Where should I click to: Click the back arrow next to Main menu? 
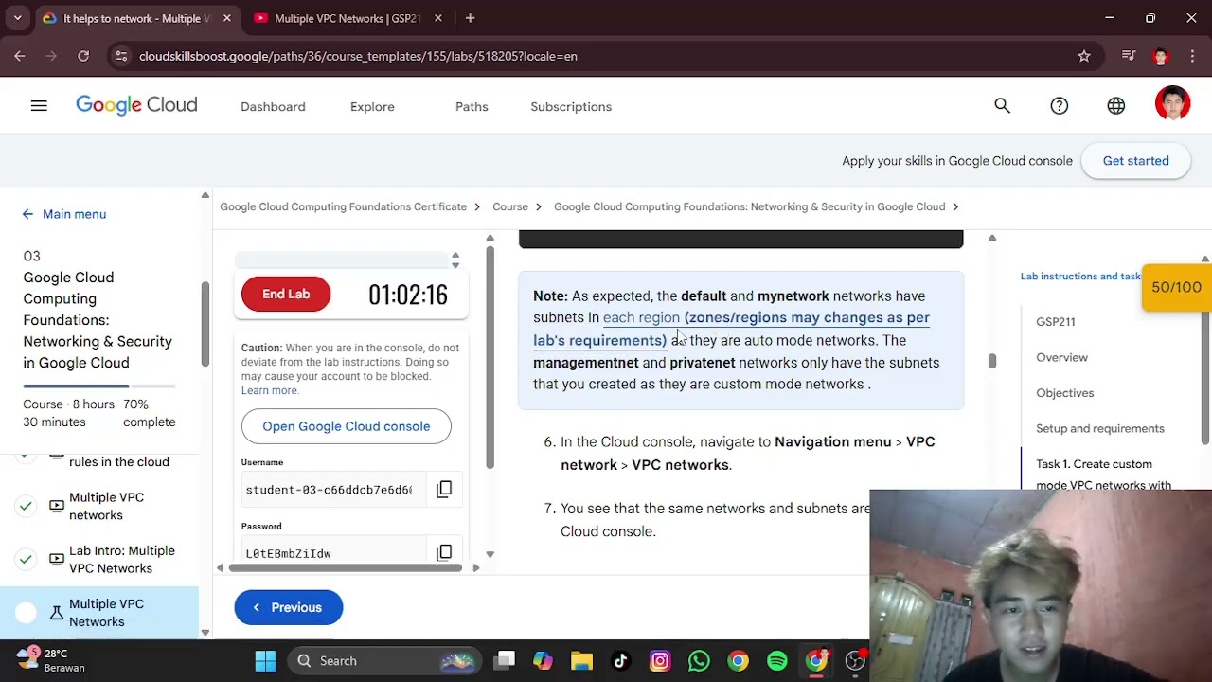point(27,214)
